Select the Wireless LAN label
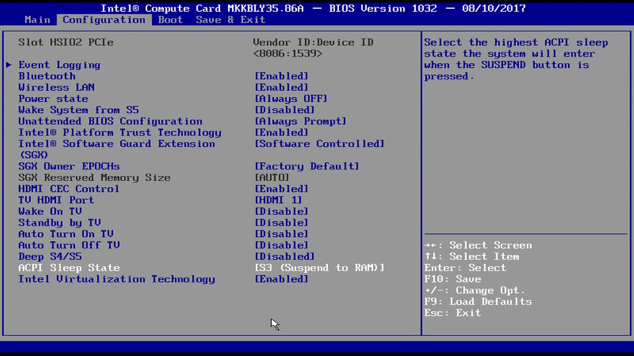 56,88
